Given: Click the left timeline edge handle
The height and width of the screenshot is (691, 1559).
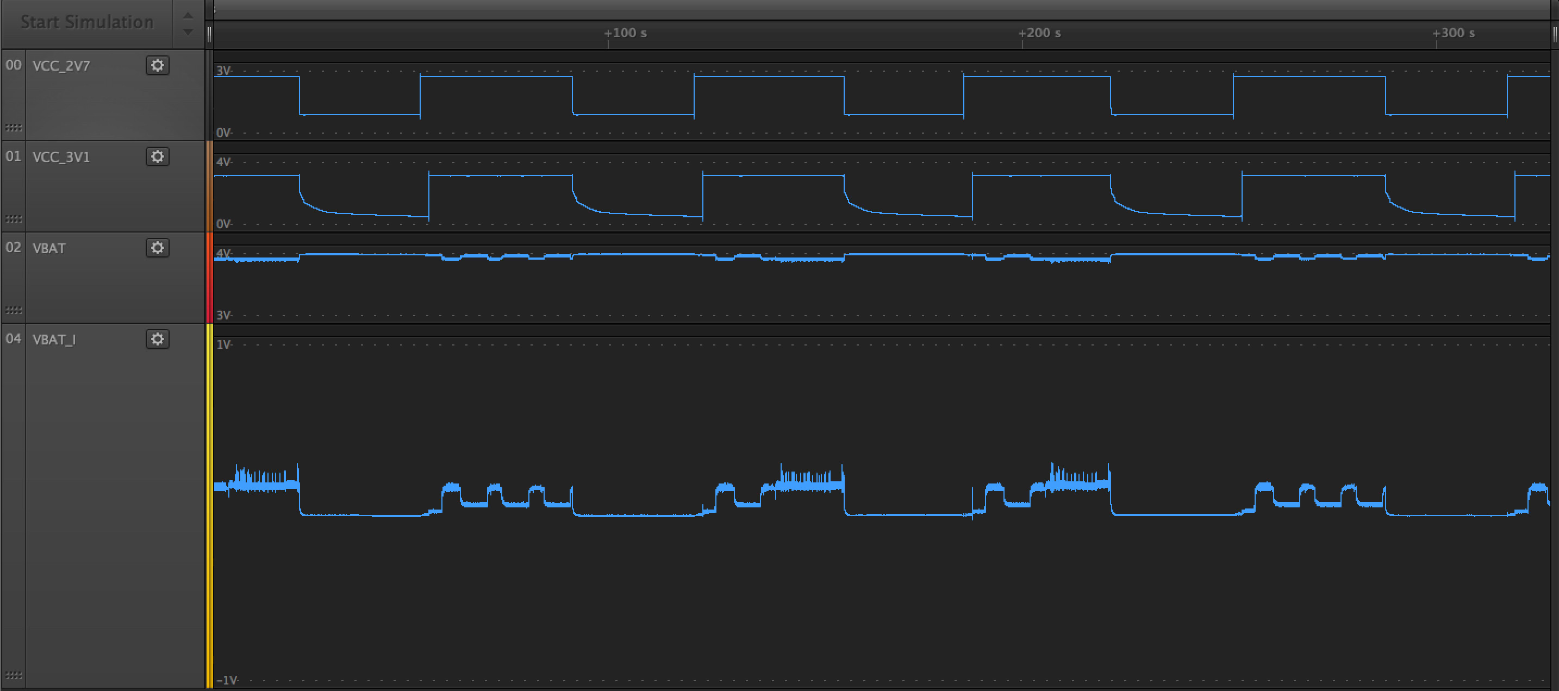Looking at the screenshot, I should coord(209,34).
